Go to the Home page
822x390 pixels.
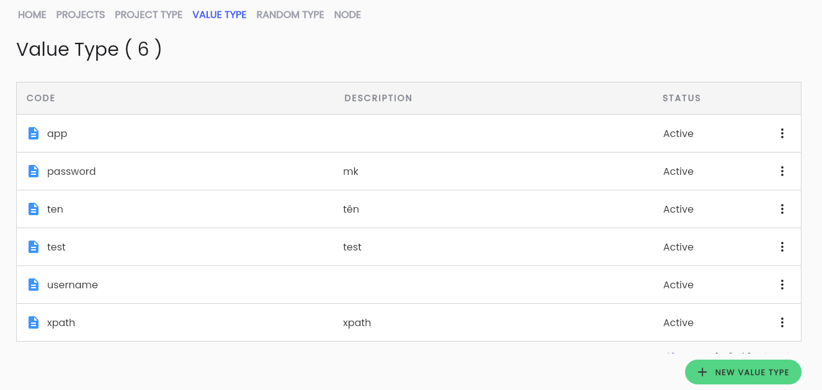click(x=32, y=15)
